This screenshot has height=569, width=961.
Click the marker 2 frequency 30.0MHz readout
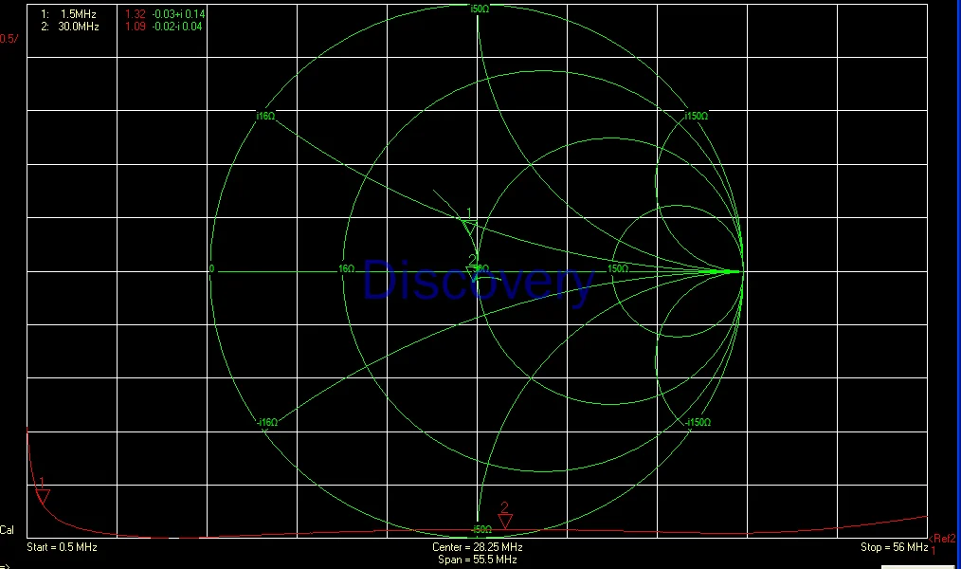click(79, 27)
